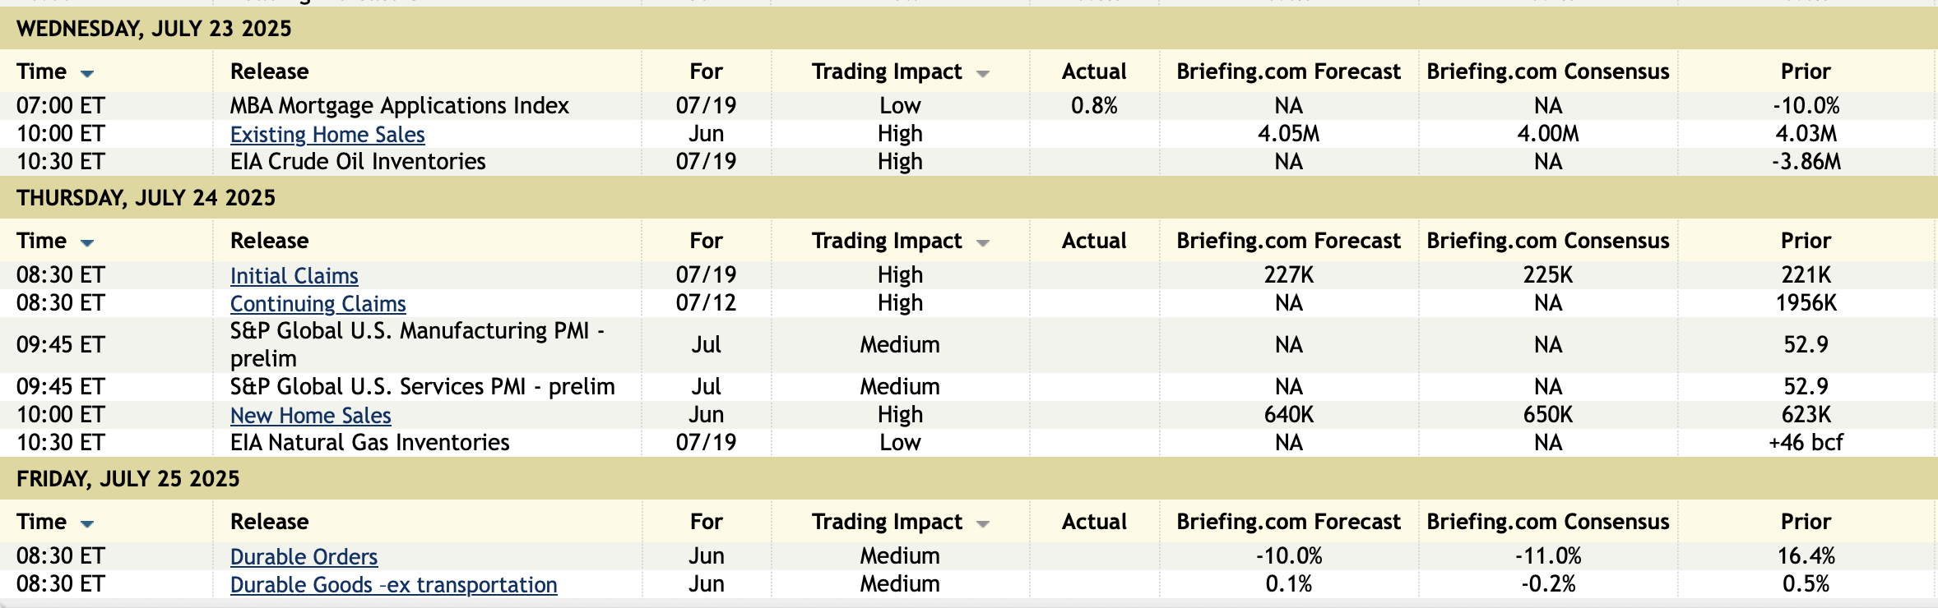Click the Thursday, July 24 2025 date header
Screen dimensions: 1938x608
coord(146,198)
